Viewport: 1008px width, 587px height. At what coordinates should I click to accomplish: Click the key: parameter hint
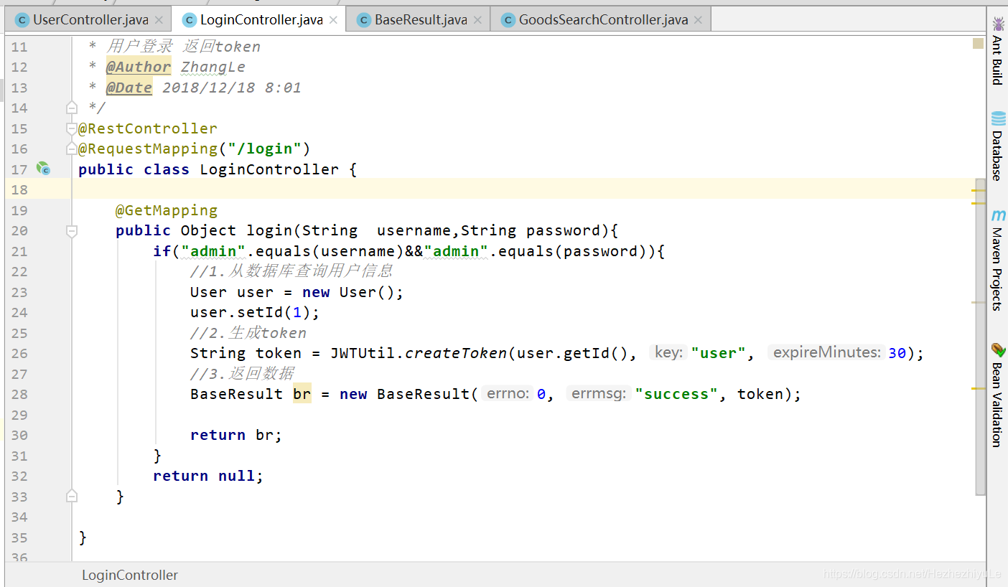pos(668,352)
